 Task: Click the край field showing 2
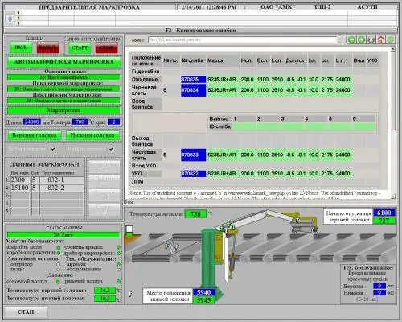pyautogui.click(x=113, y=122)
